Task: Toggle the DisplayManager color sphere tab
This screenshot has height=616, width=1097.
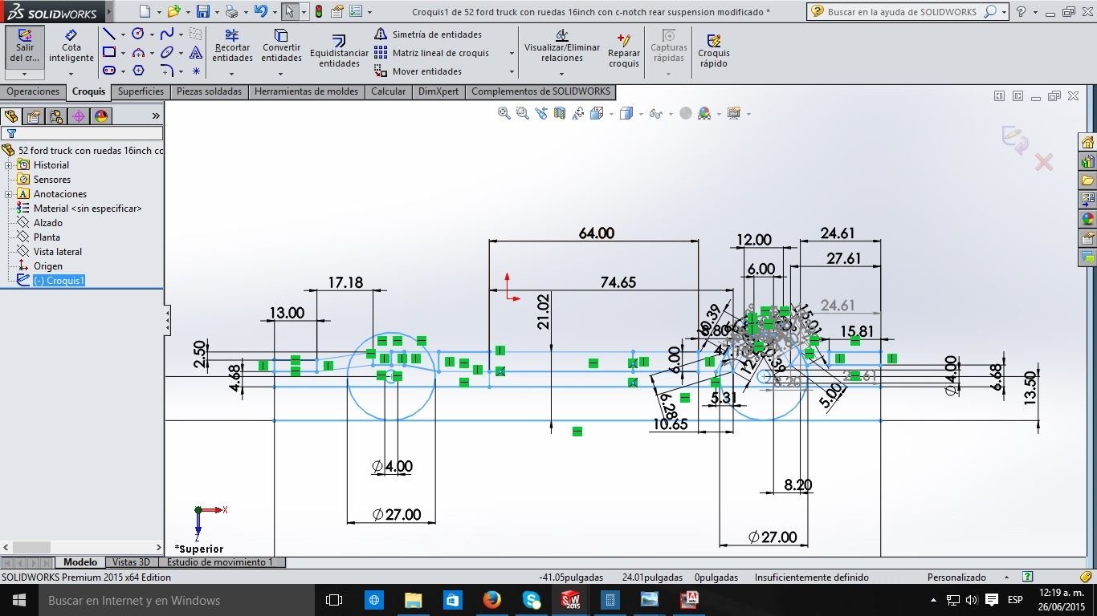Action: (101, 116)
